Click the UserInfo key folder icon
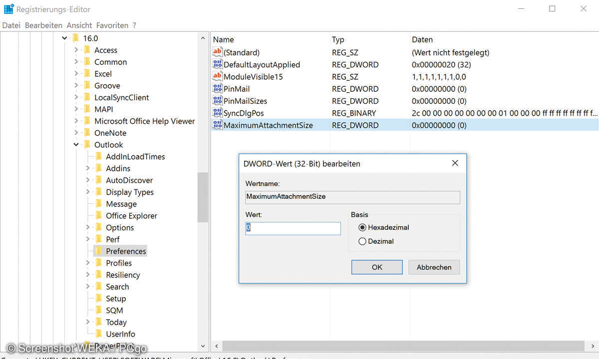Screen dimensions: 599x359 (98, 334)
